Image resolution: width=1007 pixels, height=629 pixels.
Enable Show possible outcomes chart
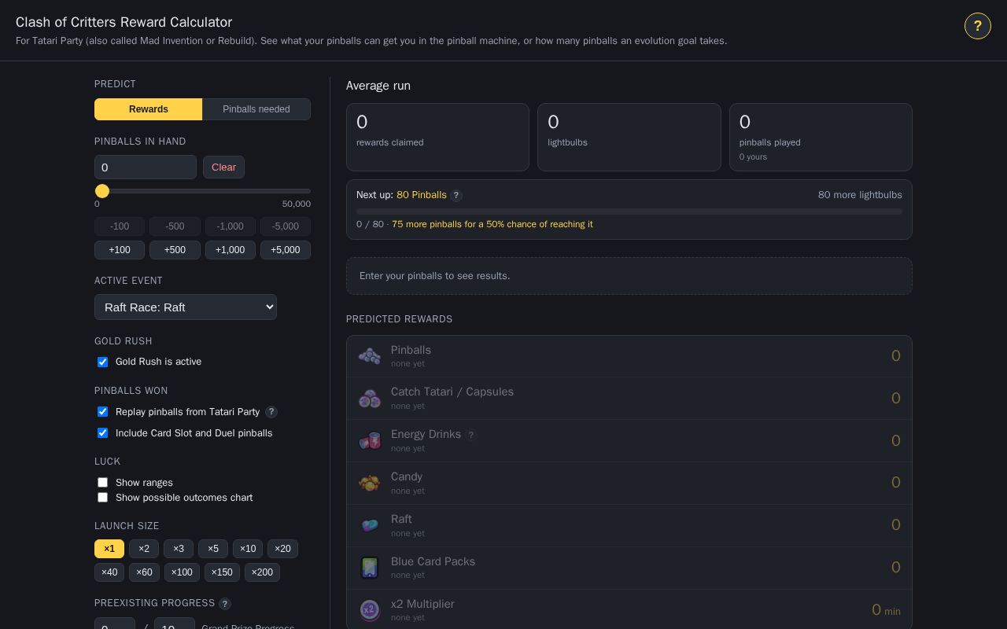(102, 498)
